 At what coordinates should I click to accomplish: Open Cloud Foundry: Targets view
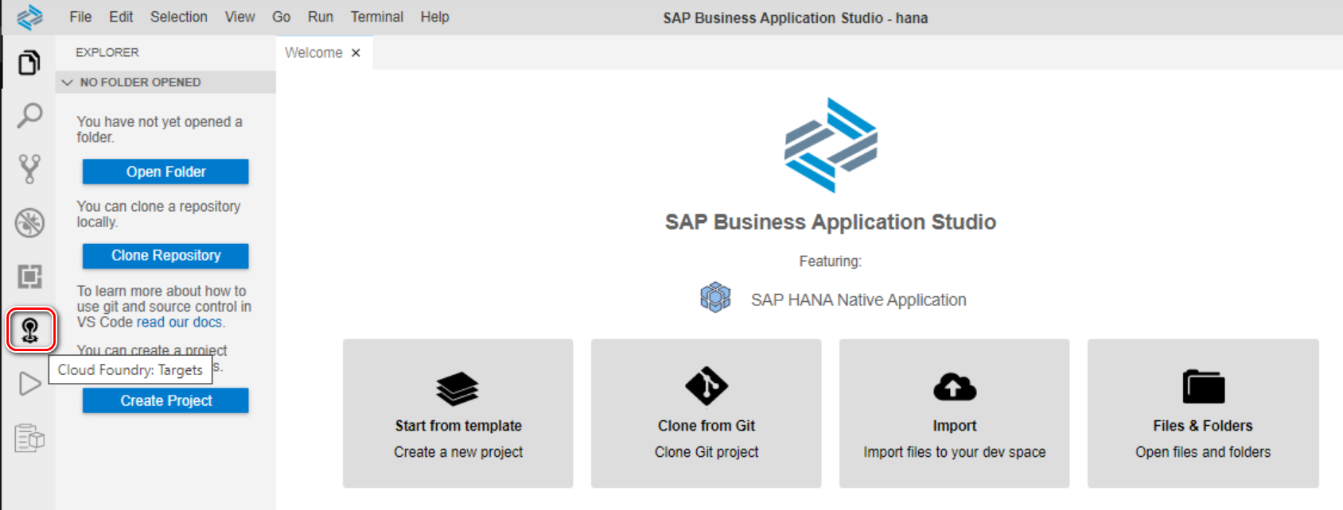click(31, 330)
